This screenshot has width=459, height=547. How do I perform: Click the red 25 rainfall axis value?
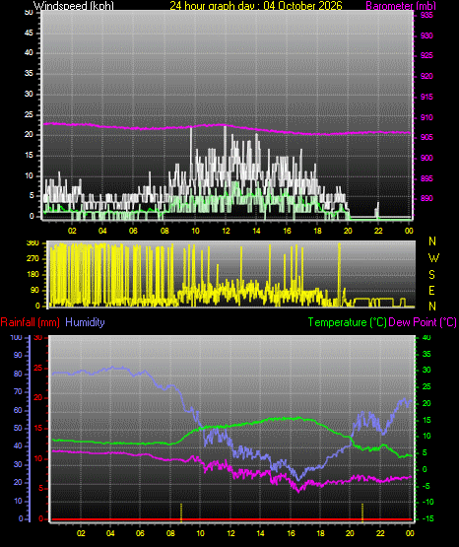[38, 369]
